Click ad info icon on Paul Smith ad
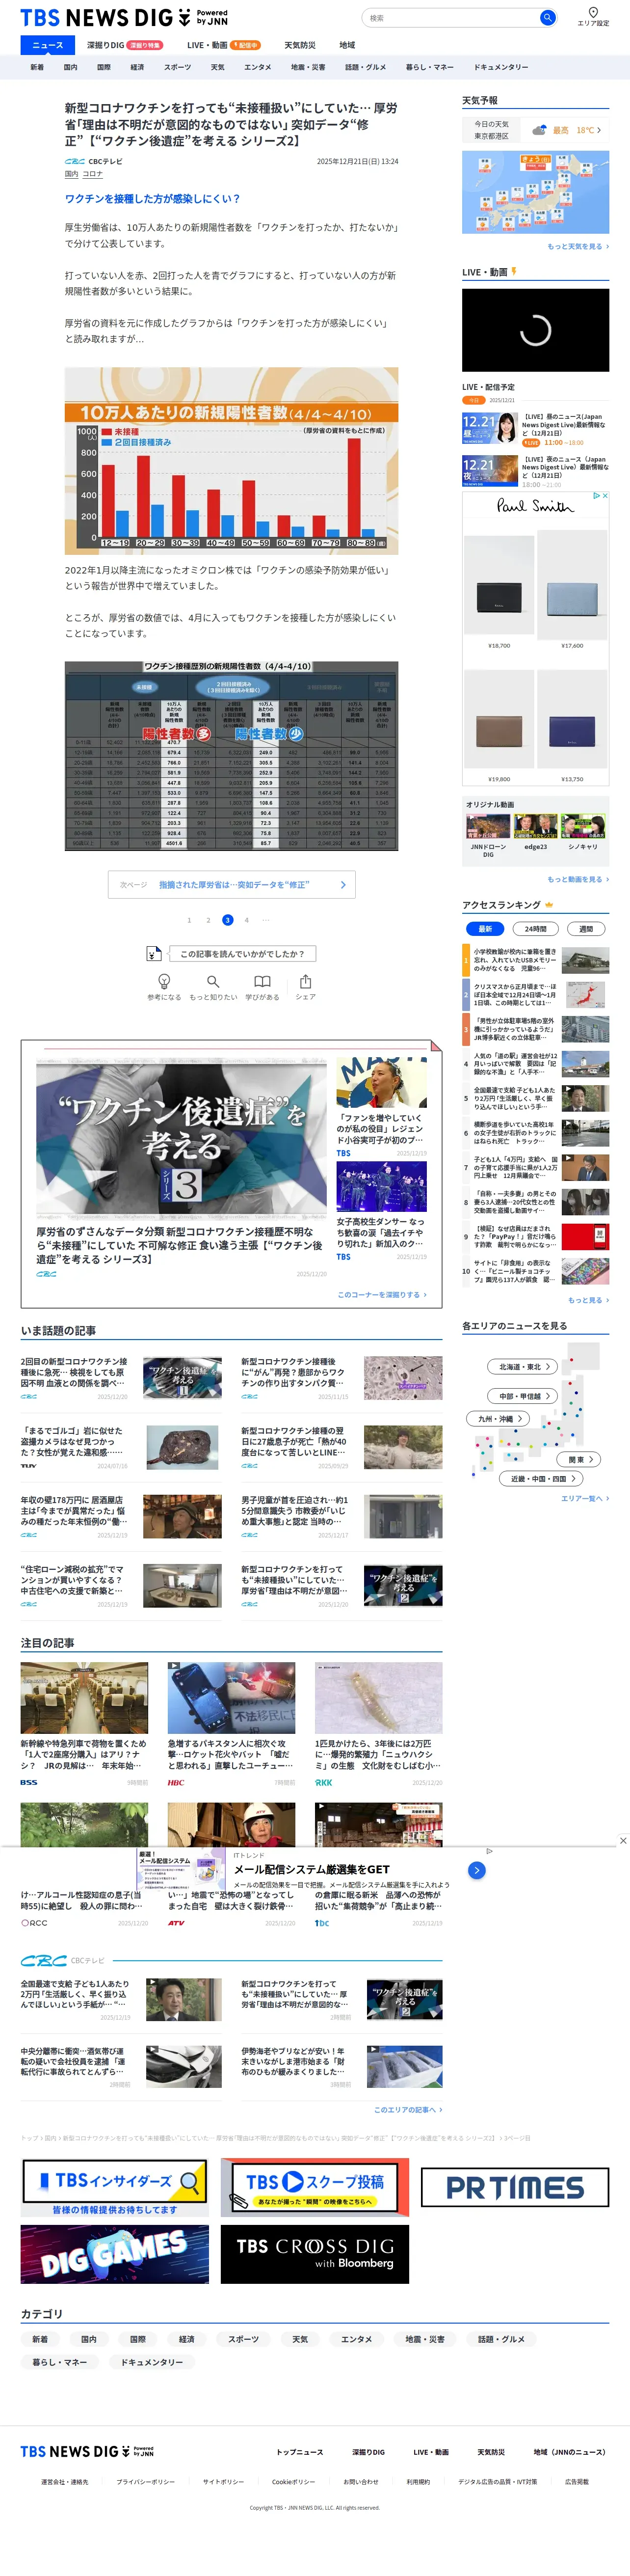Image resolution: width=630 pixels, height=2576 pixels. click(x=596, y=495)
